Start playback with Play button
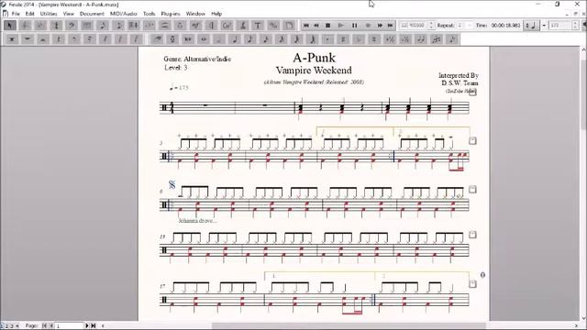The height and width of the screenshot is (330, 587). point(340,26)
